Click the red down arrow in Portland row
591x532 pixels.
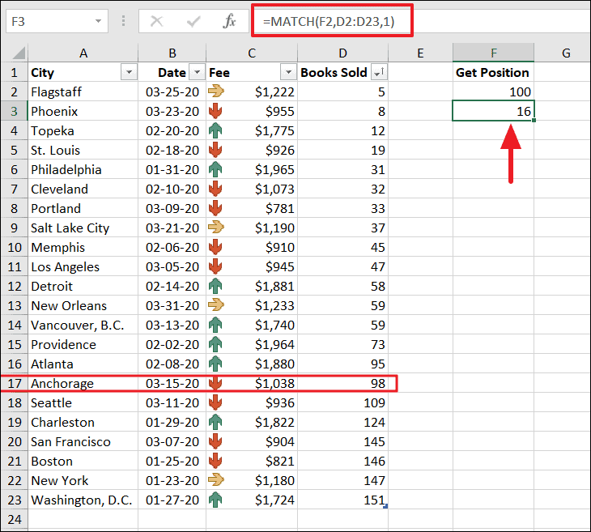pyautogui.click(x=215, y=208)
